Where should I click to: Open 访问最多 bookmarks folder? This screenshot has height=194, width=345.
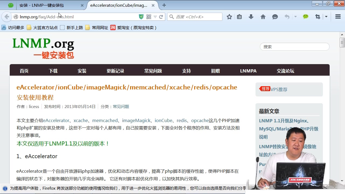pos(13,27)
